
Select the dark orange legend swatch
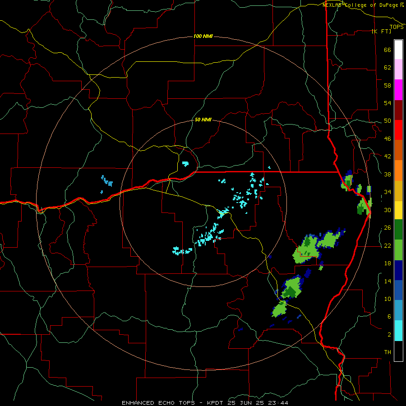[398, 150]
